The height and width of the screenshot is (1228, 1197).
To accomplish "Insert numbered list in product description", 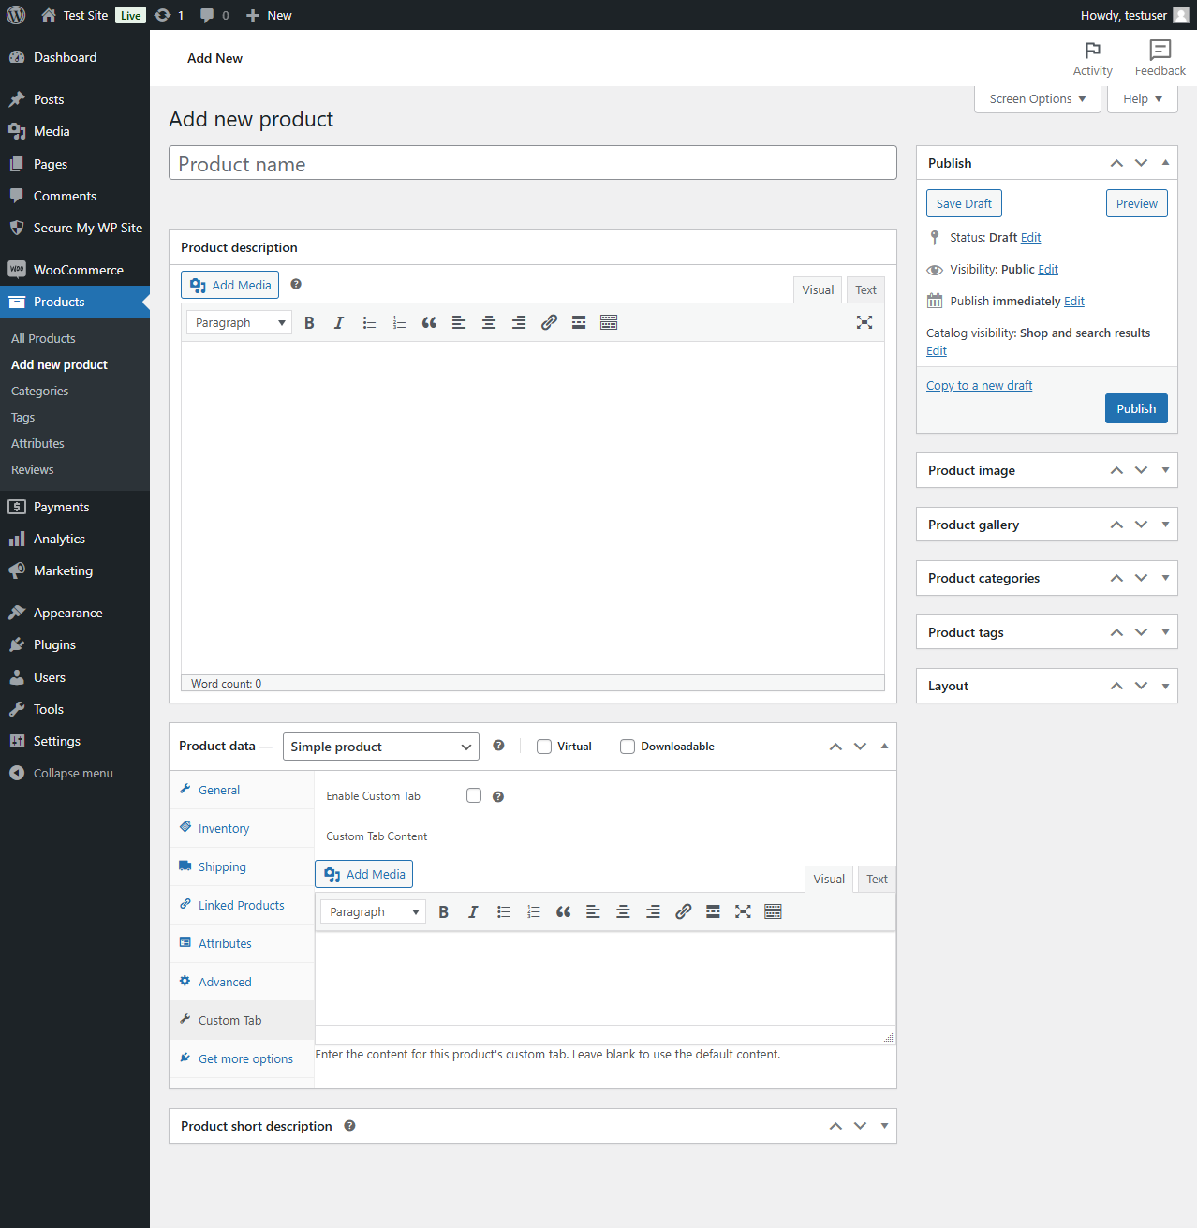I will (x=399, y=322).
